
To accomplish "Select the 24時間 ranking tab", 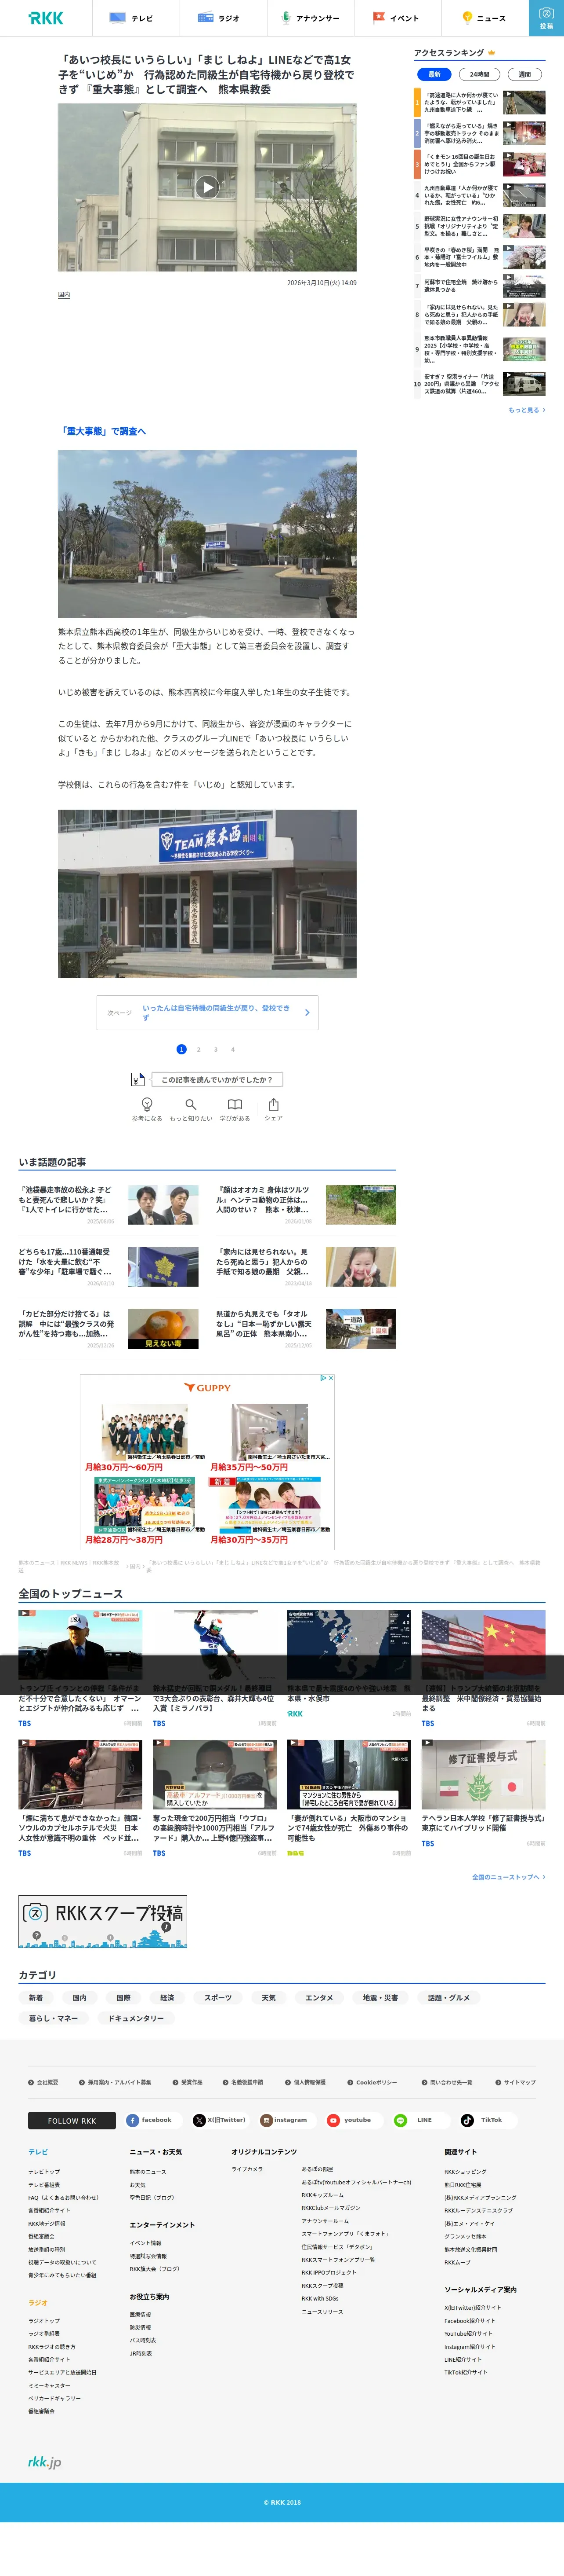I will 479,74.
